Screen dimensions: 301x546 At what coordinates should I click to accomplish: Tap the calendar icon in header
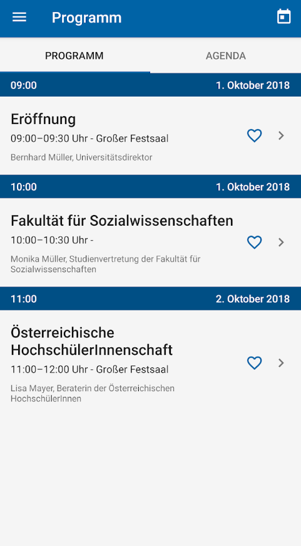pos(283,17)
